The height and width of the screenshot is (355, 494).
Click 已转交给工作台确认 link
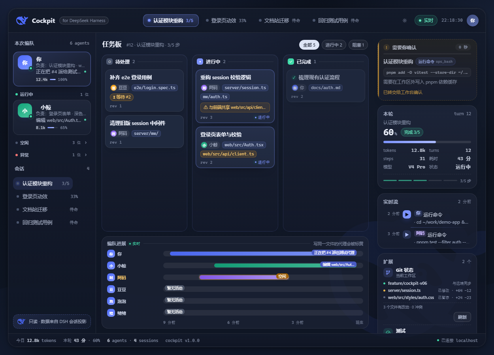pyautogui.click(x=403, y=92)
